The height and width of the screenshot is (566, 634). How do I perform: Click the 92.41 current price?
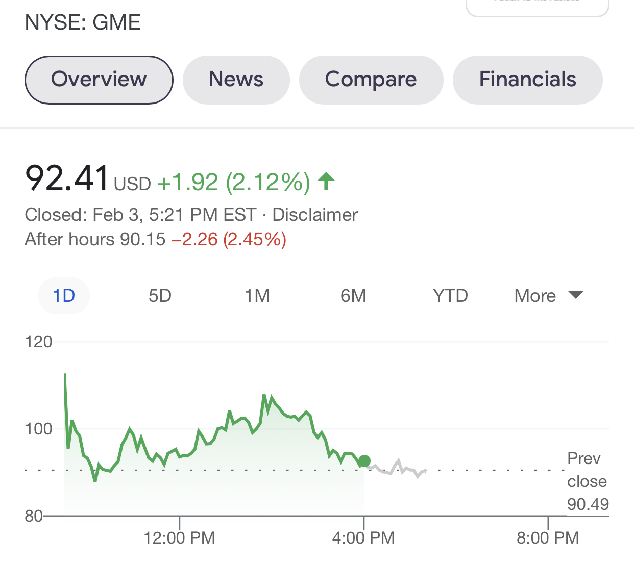point(67,179)
